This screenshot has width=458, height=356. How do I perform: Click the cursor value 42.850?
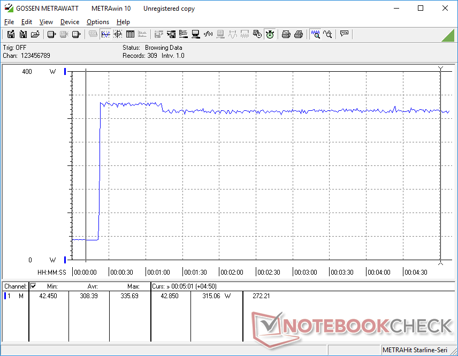(x=170, y=296)
